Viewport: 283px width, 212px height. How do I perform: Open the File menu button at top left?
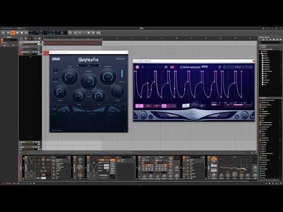(3, 33)
